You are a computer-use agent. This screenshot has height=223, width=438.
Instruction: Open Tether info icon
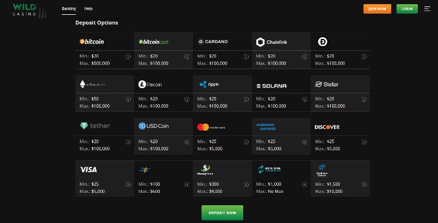tap(128, 142)
